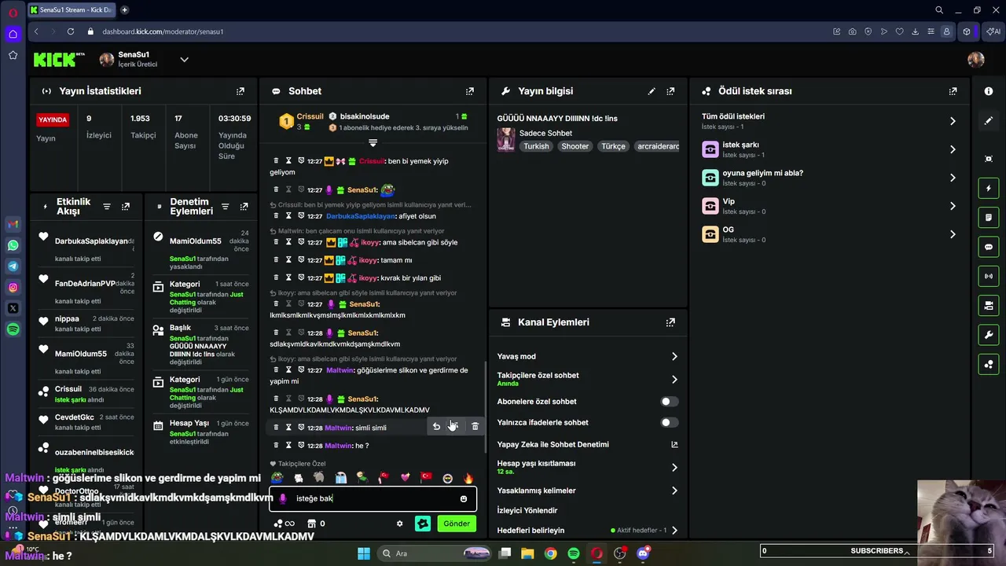Click the Shooter stream tag
Viewport: 1006px width, 566px height.
(575, 146)
